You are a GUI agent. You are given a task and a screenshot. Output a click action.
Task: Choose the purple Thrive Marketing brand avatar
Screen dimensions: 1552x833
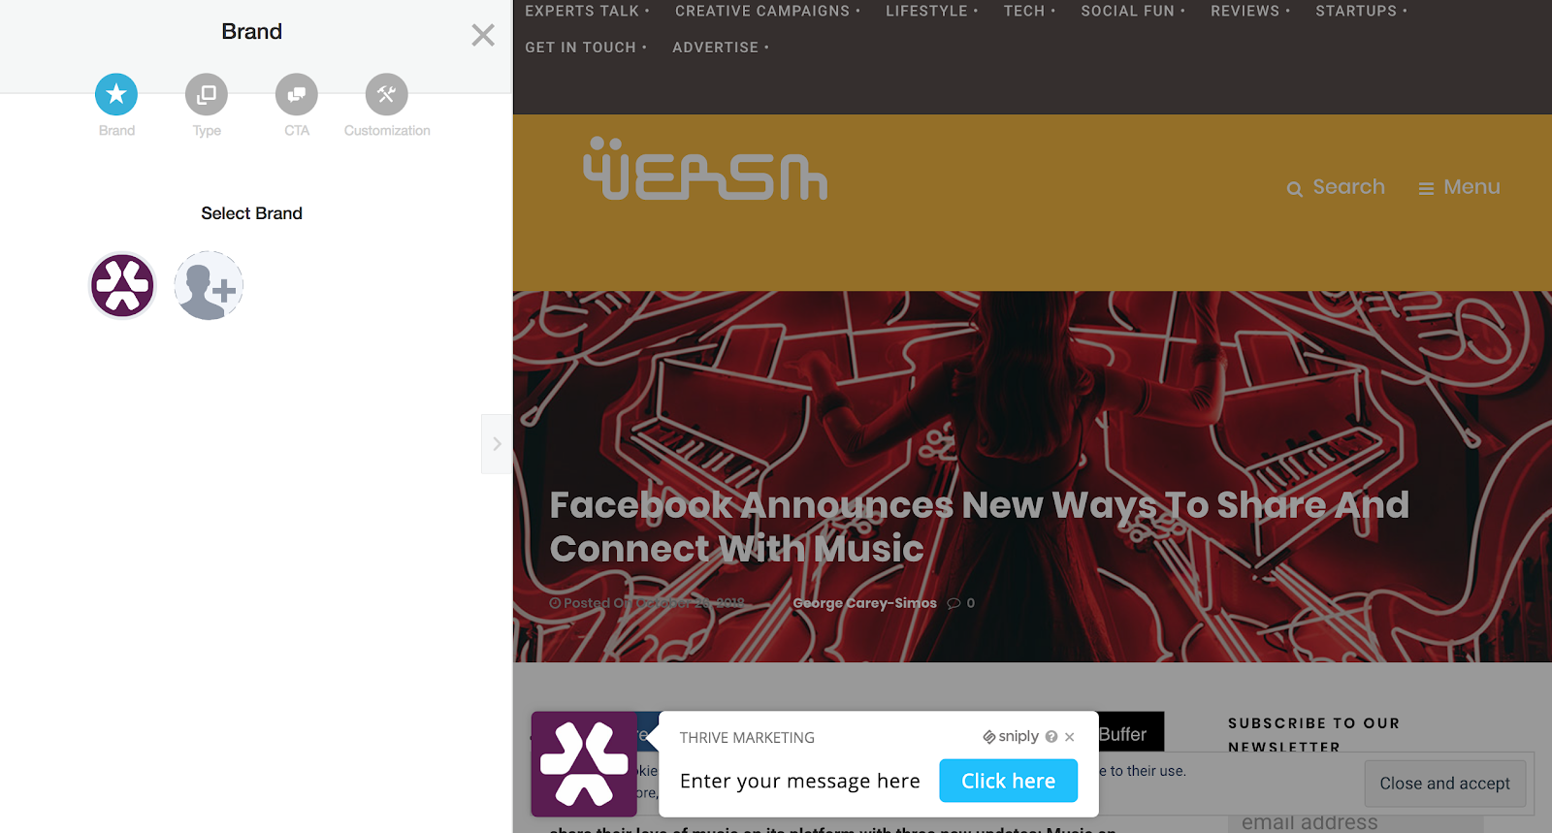click(x=122, y=285)
